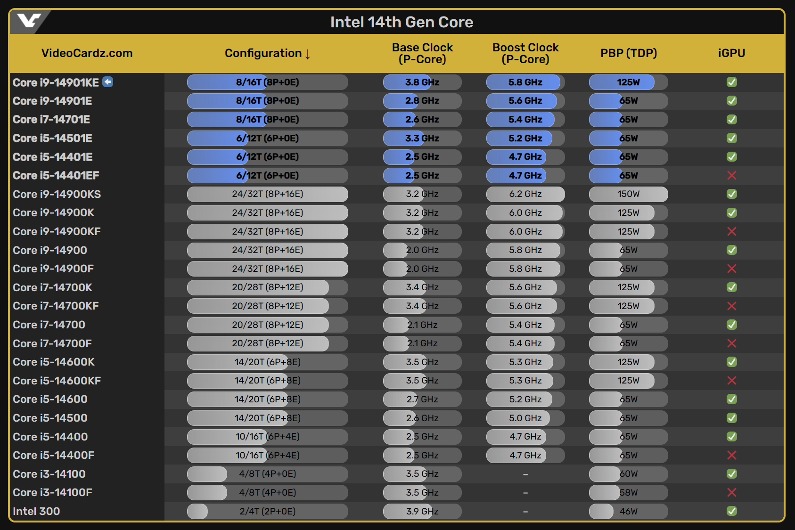Click the red iGPU cross for Core i7-14700KF
Viewport: 795px width, 530px height.
point(732,306)
